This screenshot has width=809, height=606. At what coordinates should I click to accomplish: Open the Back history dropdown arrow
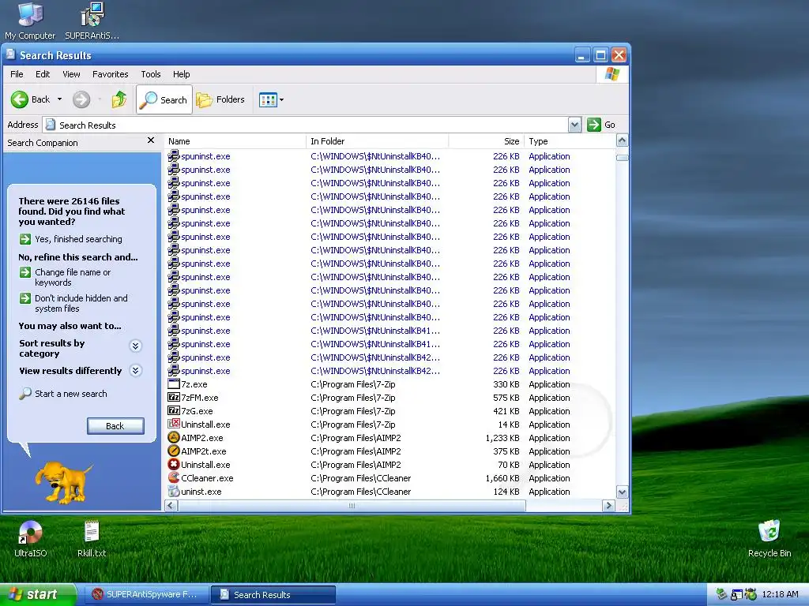[59, 99]
